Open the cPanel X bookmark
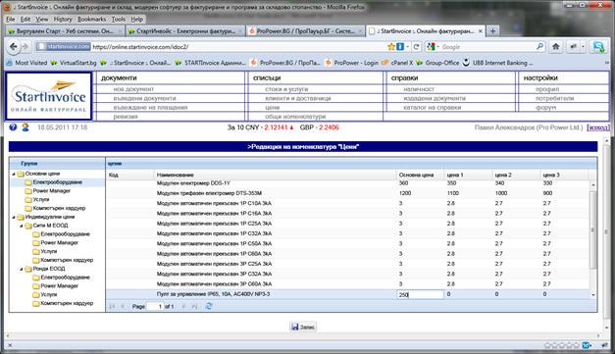 click(x=397, y=63)
